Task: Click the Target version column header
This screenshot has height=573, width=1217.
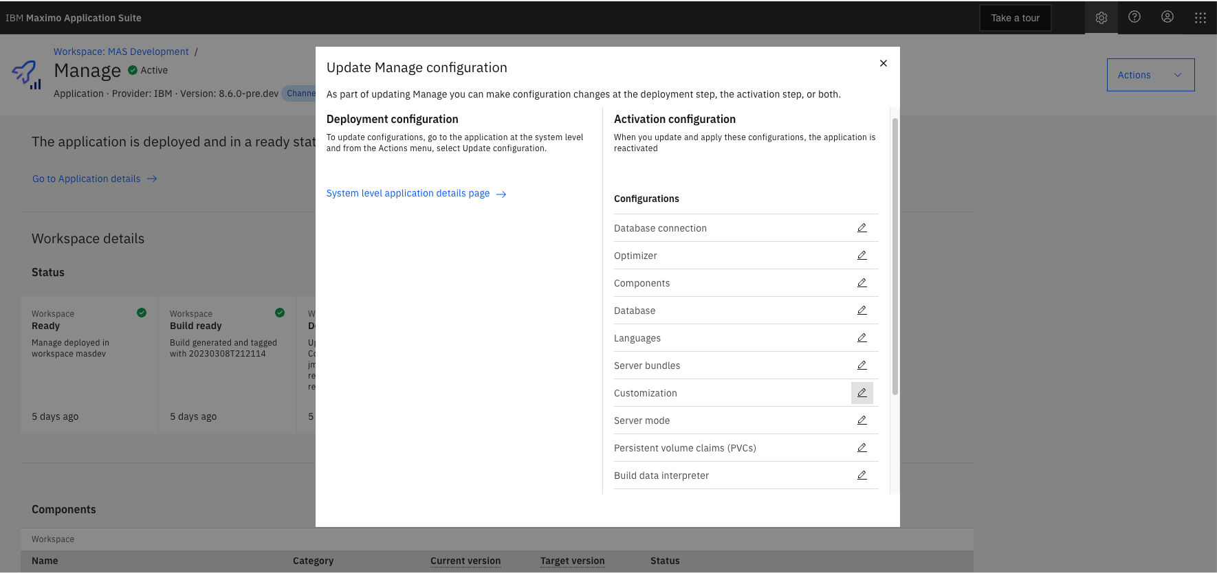Action: coord(573,561)
